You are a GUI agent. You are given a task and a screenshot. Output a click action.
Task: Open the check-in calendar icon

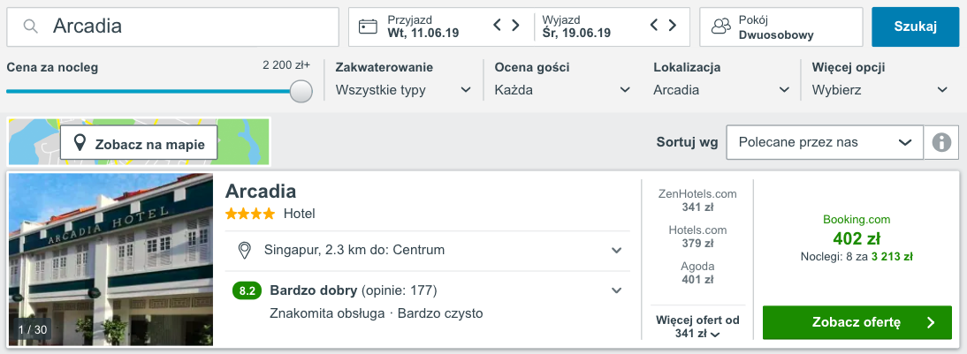(x=369, y=26)
